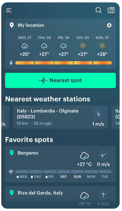The height and width of the screenshot is (211, 122).
Task: Click Bergamo wind forecast bar
Action: point(63,171)
